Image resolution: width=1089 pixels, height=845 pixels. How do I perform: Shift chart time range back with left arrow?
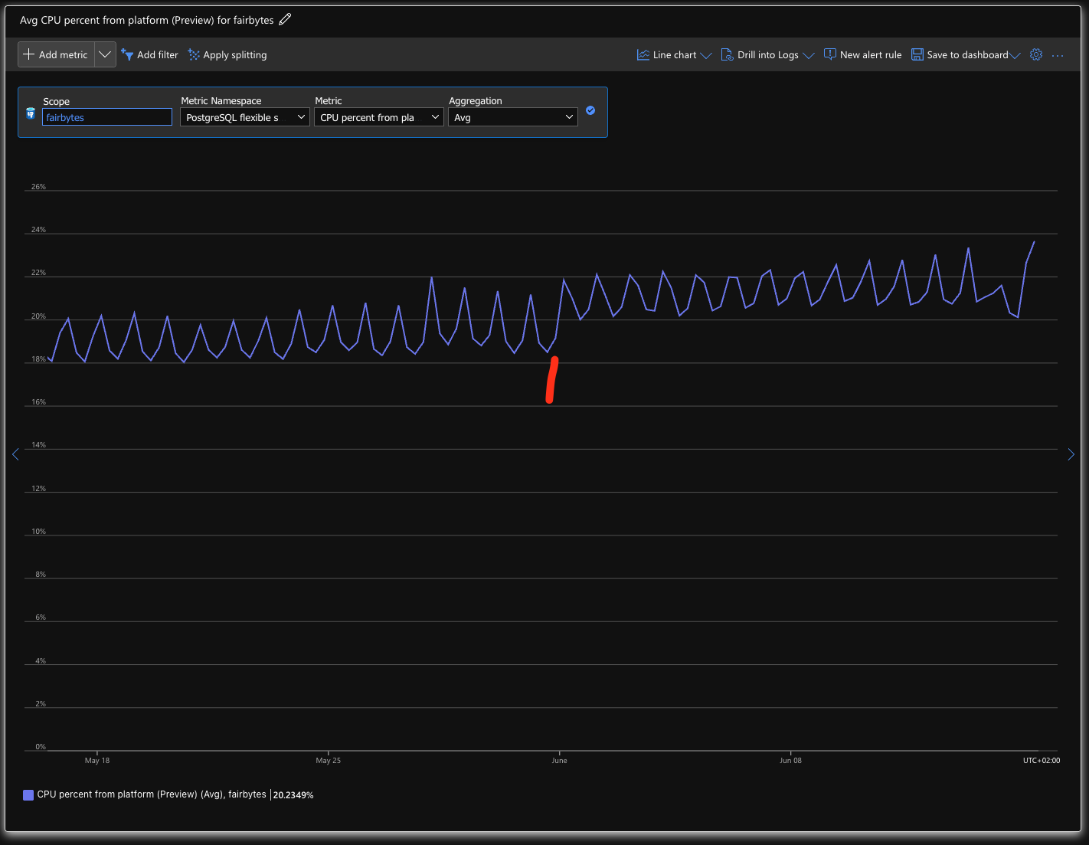(x=15, y=454)
